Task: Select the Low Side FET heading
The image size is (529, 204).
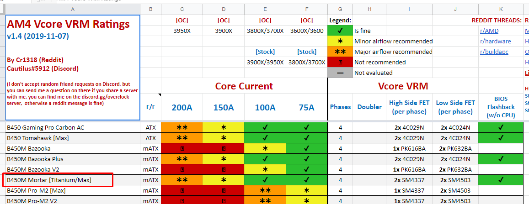Action: (x=455, y=107)
